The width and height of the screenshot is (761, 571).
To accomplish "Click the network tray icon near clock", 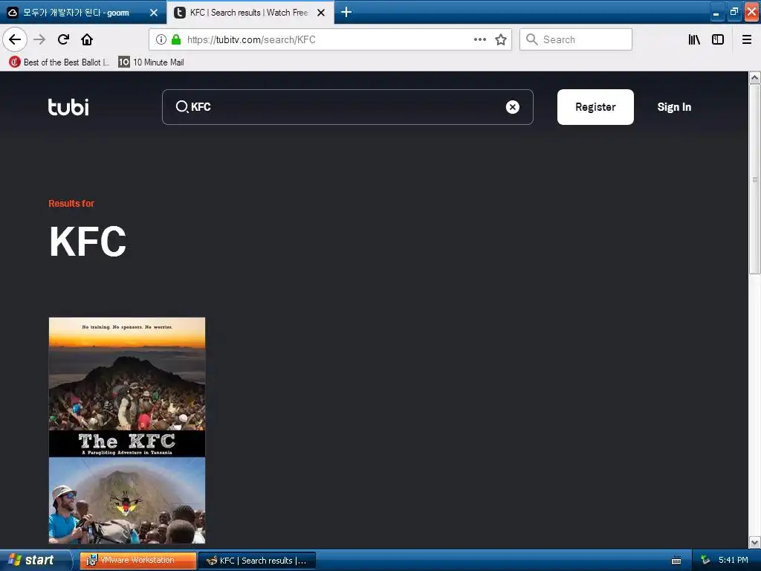I will click(x=705, y=561).
